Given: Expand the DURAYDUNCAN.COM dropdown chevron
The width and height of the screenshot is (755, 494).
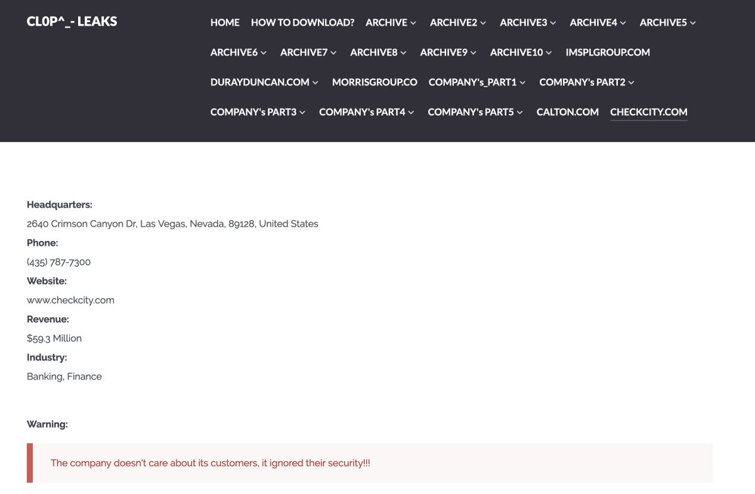Looking at the screenshot, I should click(x=315, y=82).
